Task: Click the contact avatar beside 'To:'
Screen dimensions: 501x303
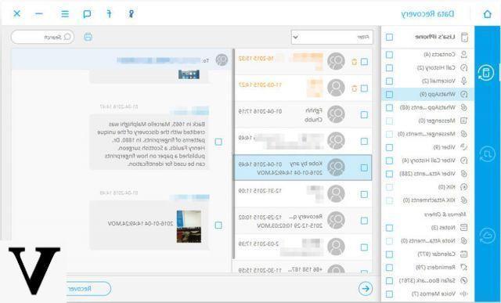Action: pos(222,60)
